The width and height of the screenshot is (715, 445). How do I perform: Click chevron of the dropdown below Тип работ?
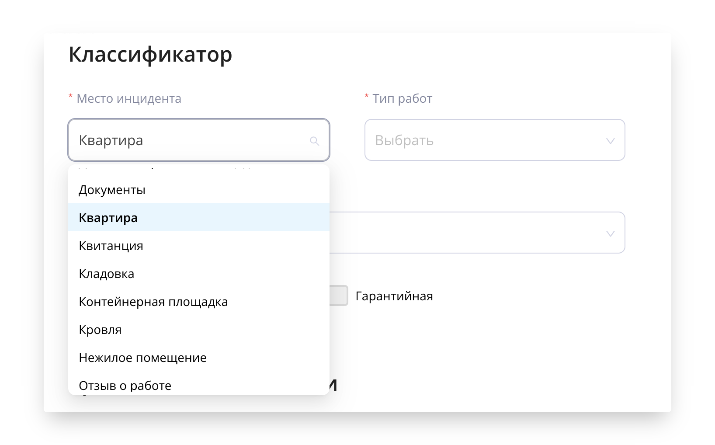610,233
